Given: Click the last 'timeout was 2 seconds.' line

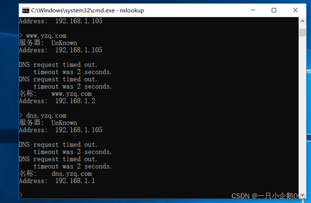Looking at the screenshot, I should [73, 166].
